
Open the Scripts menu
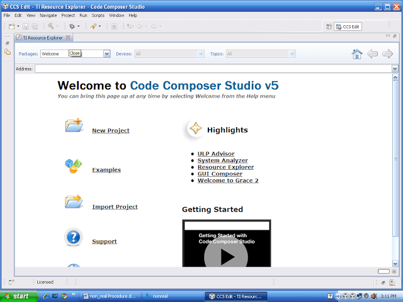click(98, 15)
